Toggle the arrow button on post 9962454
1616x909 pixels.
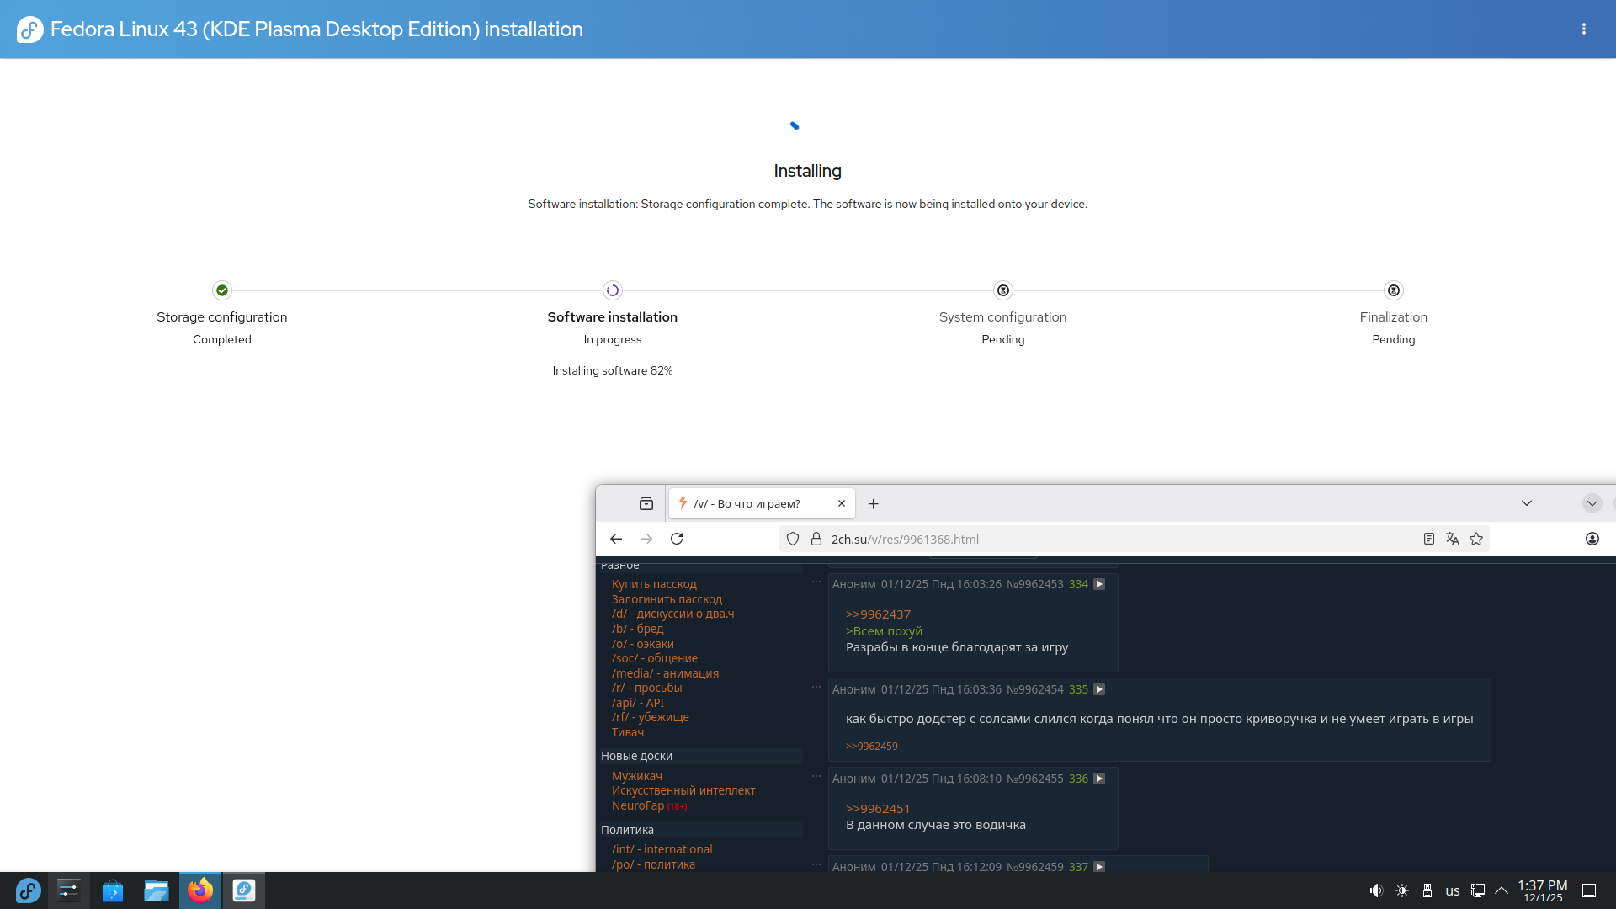[1099, 689]
